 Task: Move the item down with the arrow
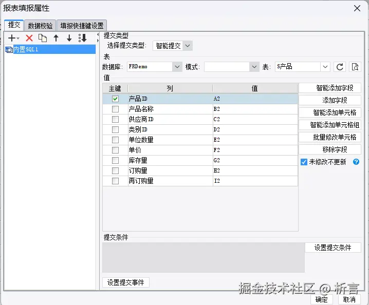coord(69,38)
